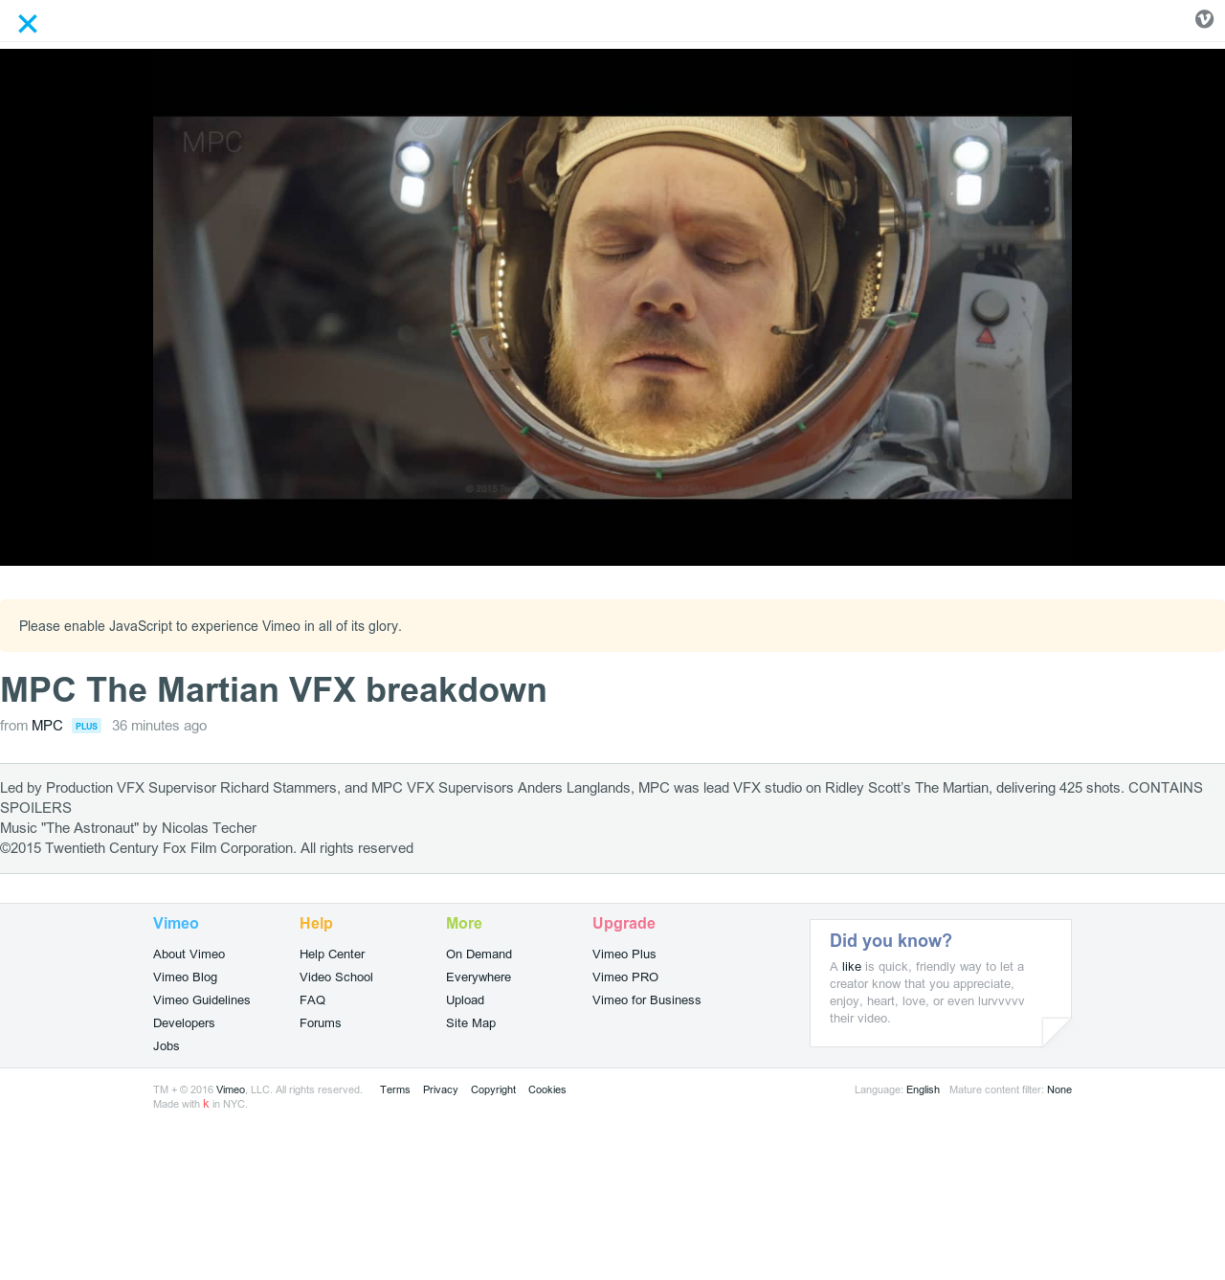
Task: Click the 'Did you know?' heading
Action: [x=891, y=941]
